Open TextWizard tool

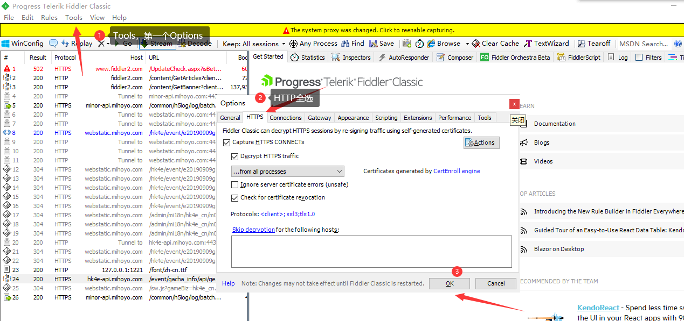point(547,44)
